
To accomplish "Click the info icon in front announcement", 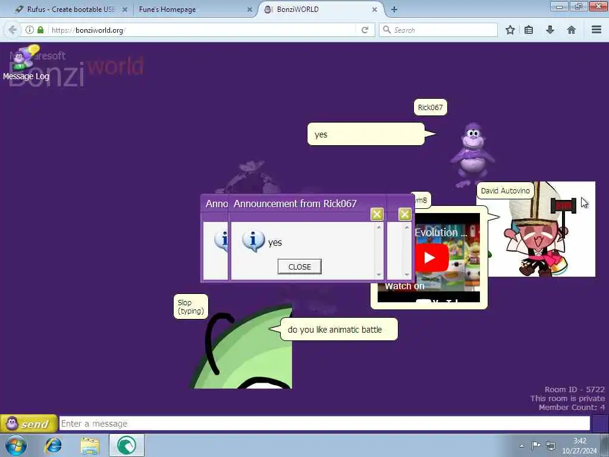I will click(x=253, y=241).
